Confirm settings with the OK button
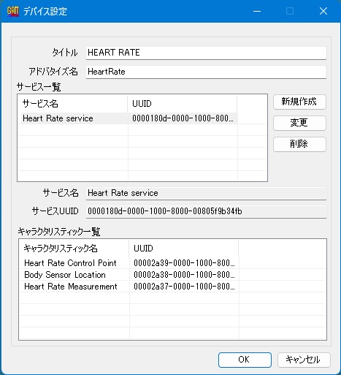The width and height of the screenshot is (341, 375). pos(245,360)
